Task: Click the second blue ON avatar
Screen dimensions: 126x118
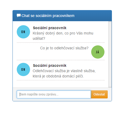Action: pos(23,69)
